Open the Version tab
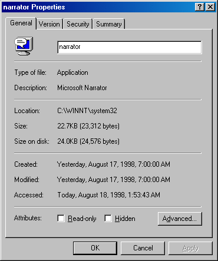Screen dimensions: 218x261 tap(49, 24)
